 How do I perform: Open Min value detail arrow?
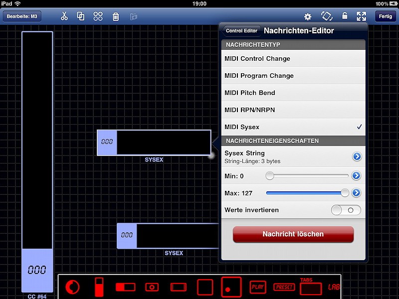click(356, 175)
